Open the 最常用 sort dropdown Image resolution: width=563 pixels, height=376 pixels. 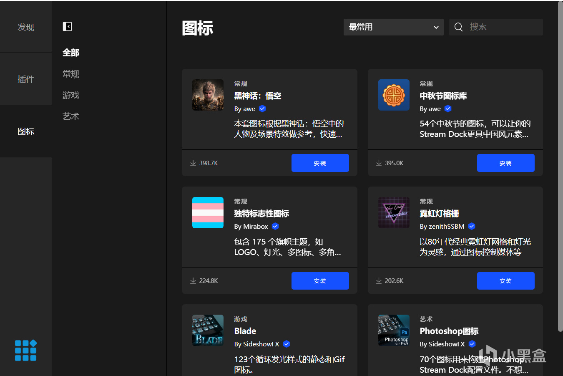point(394,27)
